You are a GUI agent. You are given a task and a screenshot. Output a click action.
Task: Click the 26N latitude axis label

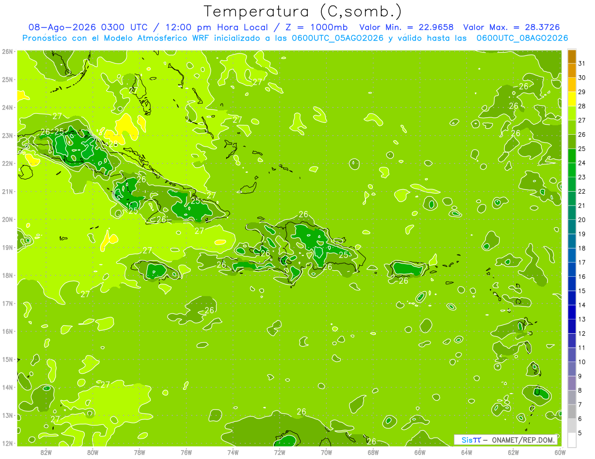click(x=7, y=51)
